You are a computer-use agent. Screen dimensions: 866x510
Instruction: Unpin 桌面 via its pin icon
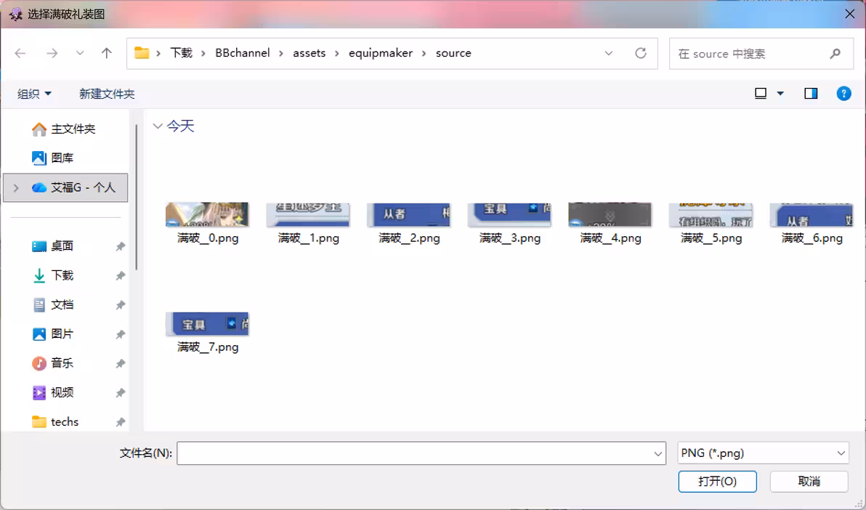click(120, 246)
